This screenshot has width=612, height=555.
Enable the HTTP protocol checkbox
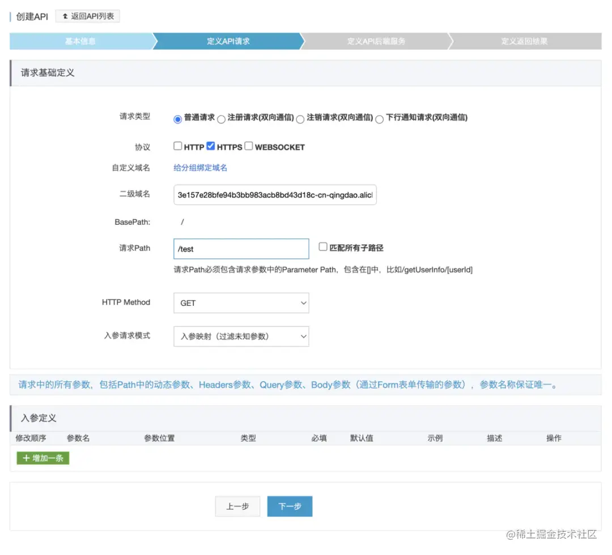[177, 146]
